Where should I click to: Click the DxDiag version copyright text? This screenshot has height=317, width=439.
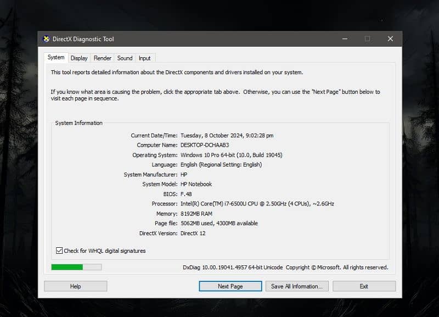click(285, 268)
